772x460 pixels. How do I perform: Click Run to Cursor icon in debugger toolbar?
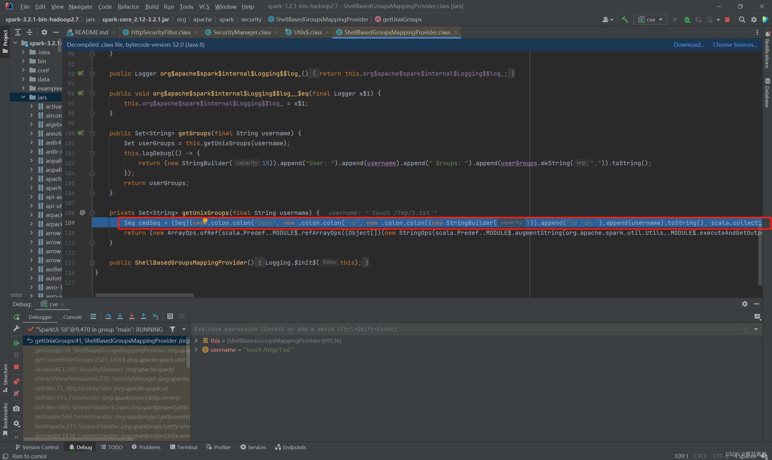[x=156, y=316]
